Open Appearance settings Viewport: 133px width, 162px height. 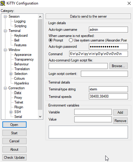click(23, 55)
